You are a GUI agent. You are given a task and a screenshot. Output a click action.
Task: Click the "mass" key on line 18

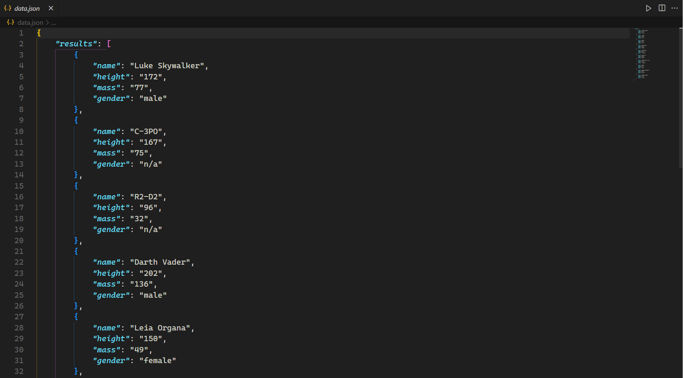click(x=107, y=219)
